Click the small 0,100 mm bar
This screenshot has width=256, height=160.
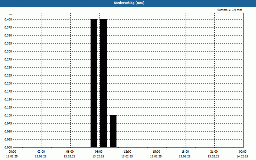pyautogui.click(x=113, y=131)
